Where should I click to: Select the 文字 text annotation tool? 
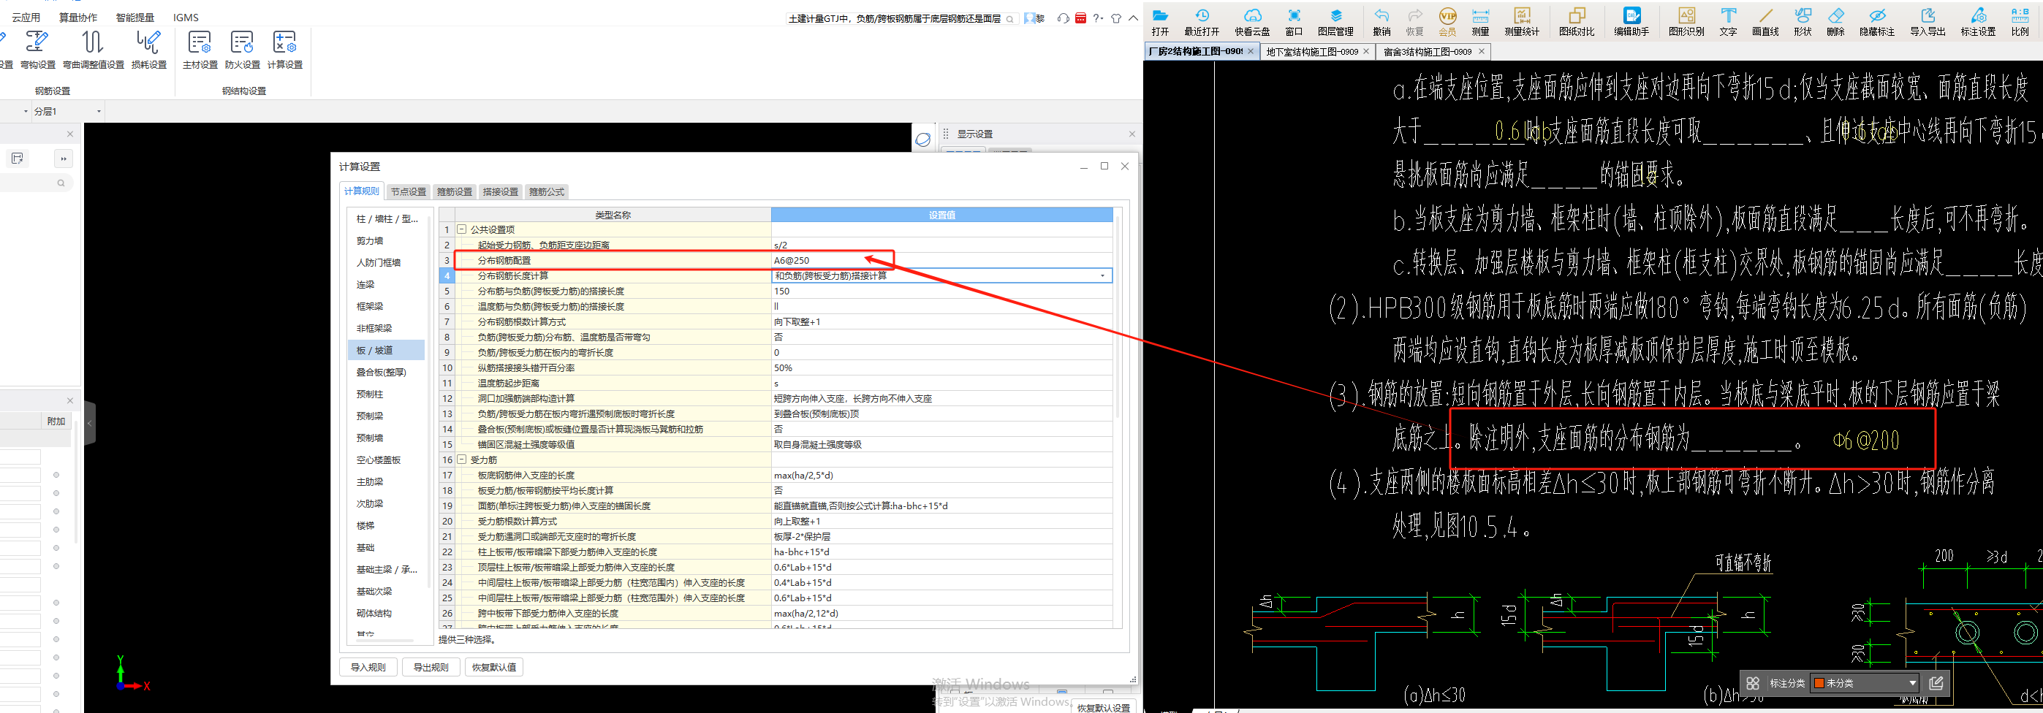[x=1728, y=21]
